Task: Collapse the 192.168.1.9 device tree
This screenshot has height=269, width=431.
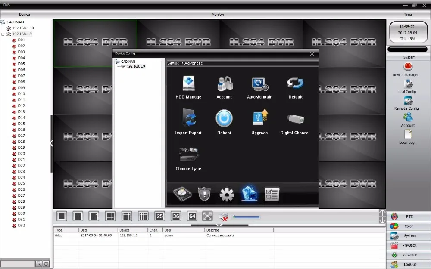Action: pos(3,34)
